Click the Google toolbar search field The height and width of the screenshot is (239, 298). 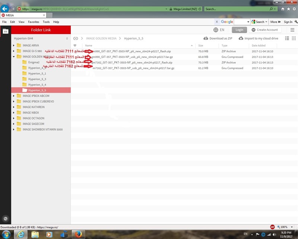(240, 22)
